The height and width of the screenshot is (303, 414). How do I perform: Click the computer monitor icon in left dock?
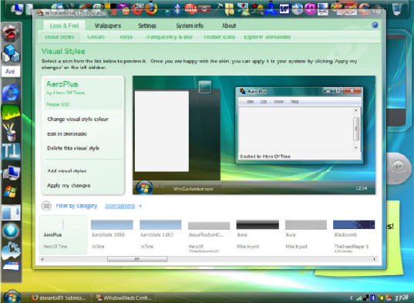pyautogui.click(x=11, y=173)
